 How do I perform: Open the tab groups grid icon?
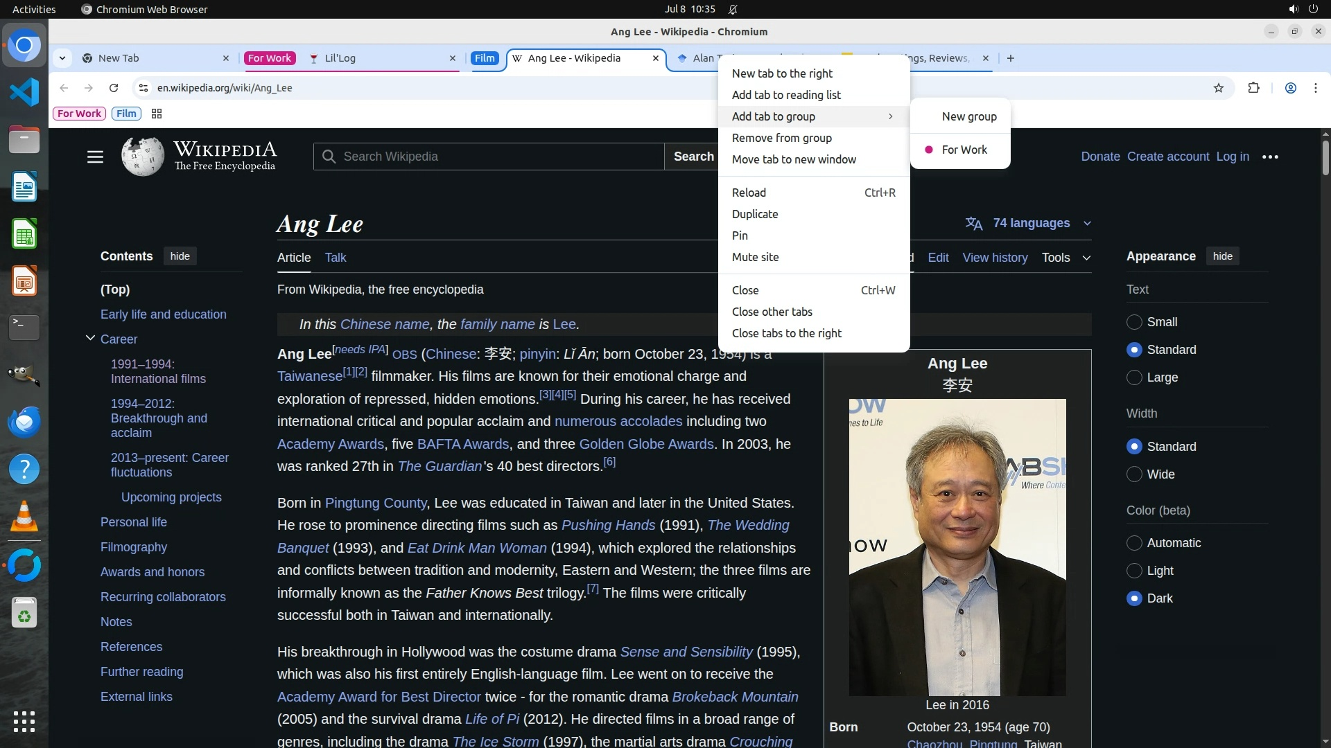pyautogui.click(x=157, y=114)
